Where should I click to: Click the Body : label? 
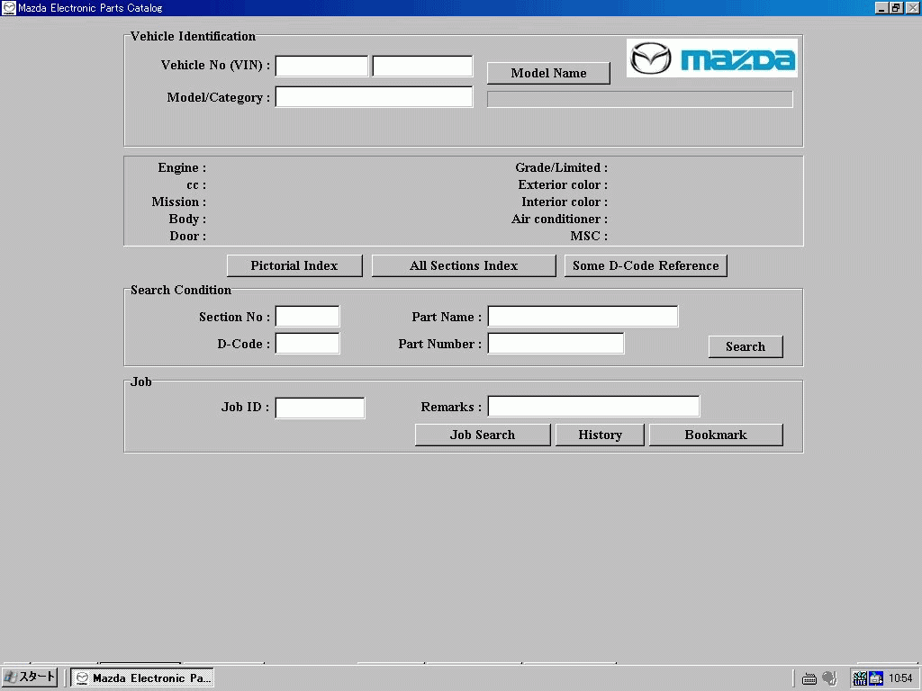pyautogui.click(x=187, y=219)
